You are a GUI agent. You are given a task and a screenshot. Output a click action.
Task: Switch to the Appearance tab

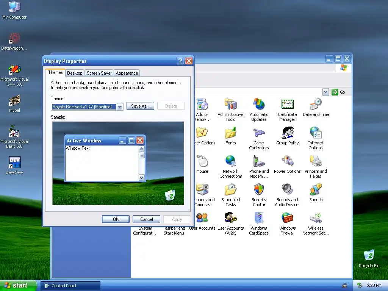(127, 73)
